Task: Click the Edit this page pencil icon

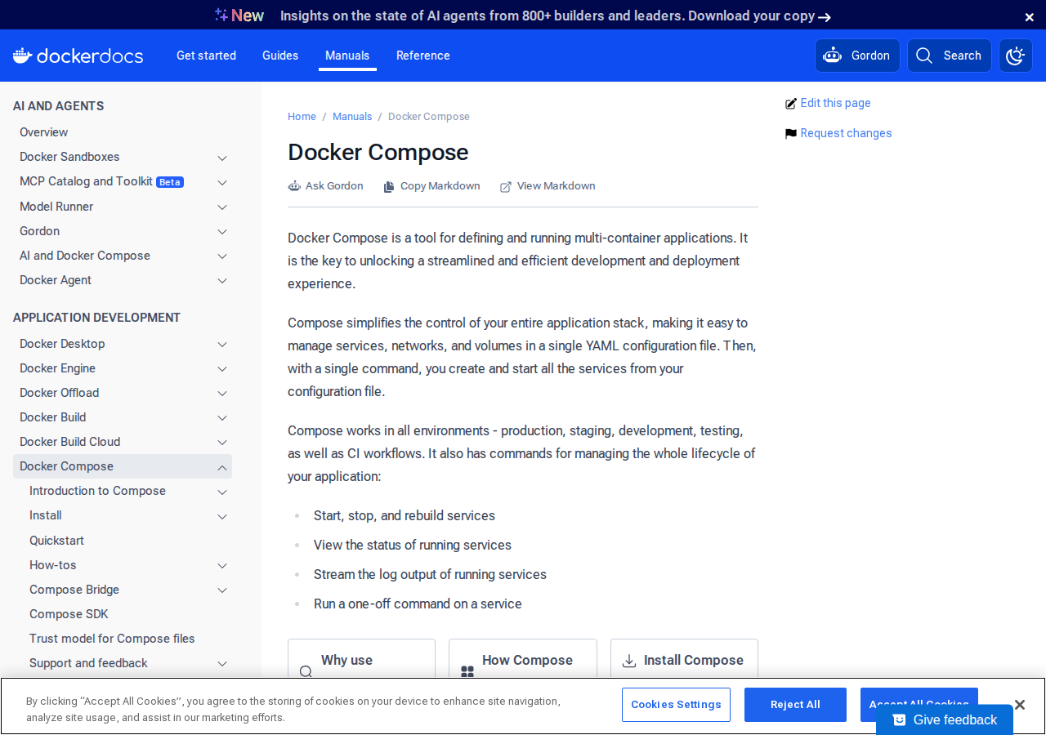Action: (x=791, y=104)
